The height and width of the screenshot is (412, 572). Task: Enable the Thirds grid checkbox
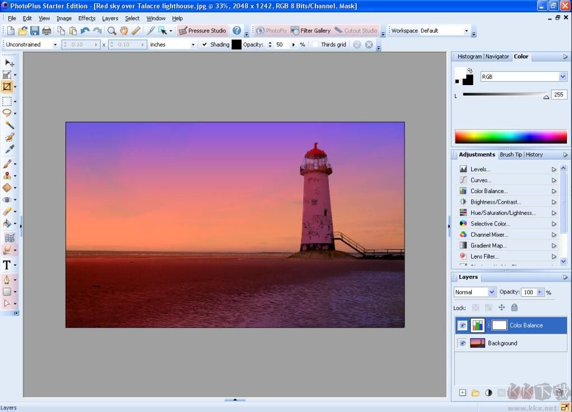tap(315, 45)
